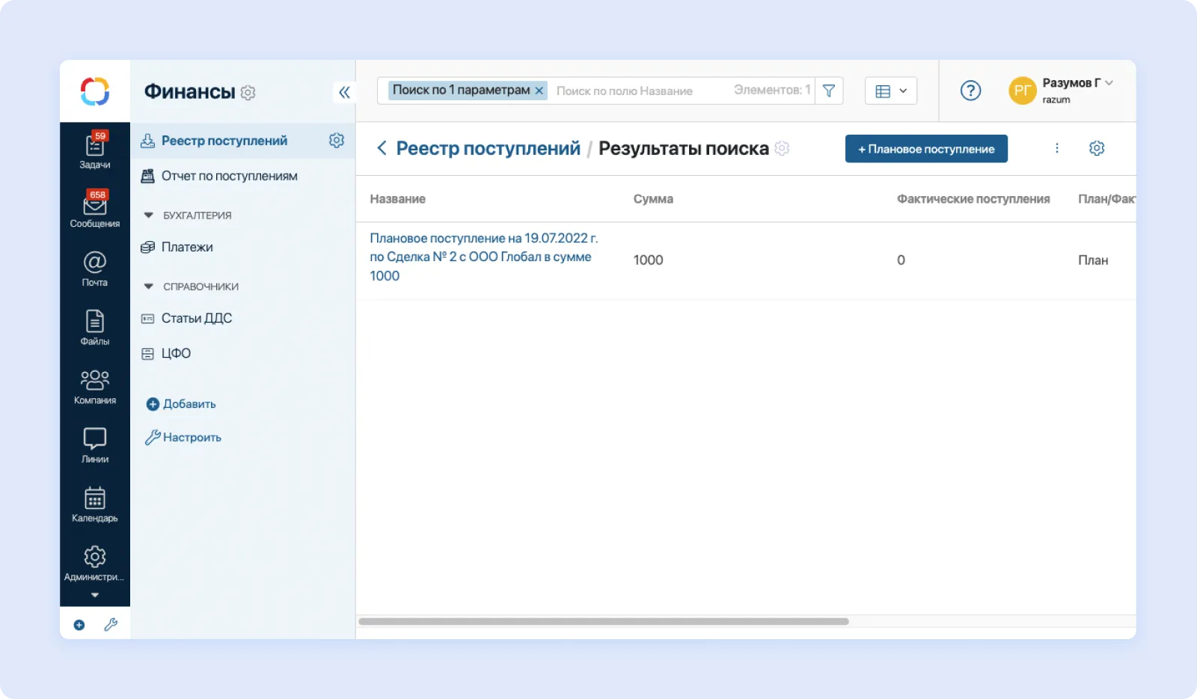This screenshot has width=1197, height=699.
Task: Open Платежи in the side menu
Action: [187, 247]
